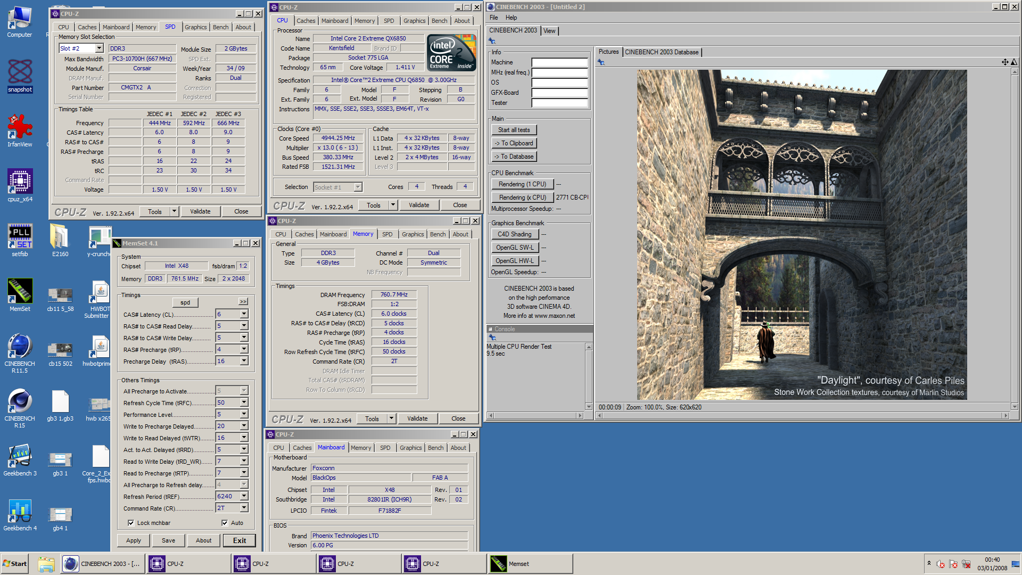The height and width of the screenshot is (575, 1022).
Task: Open the Refresh Period (tREF) dropdown
Action: (244, 496)
